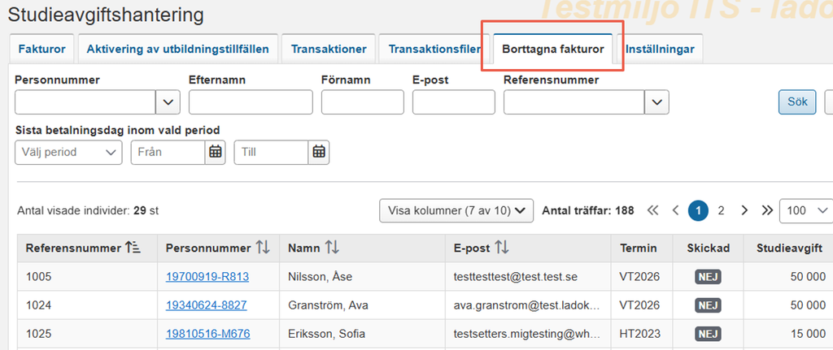The width and height of the screenshot is (833, 350).
Task: Go to first results page
Action: point(653,210)
